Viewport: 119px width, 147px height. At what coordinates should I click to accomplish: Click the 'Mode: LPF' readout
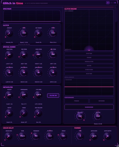(x=24, y=122)
